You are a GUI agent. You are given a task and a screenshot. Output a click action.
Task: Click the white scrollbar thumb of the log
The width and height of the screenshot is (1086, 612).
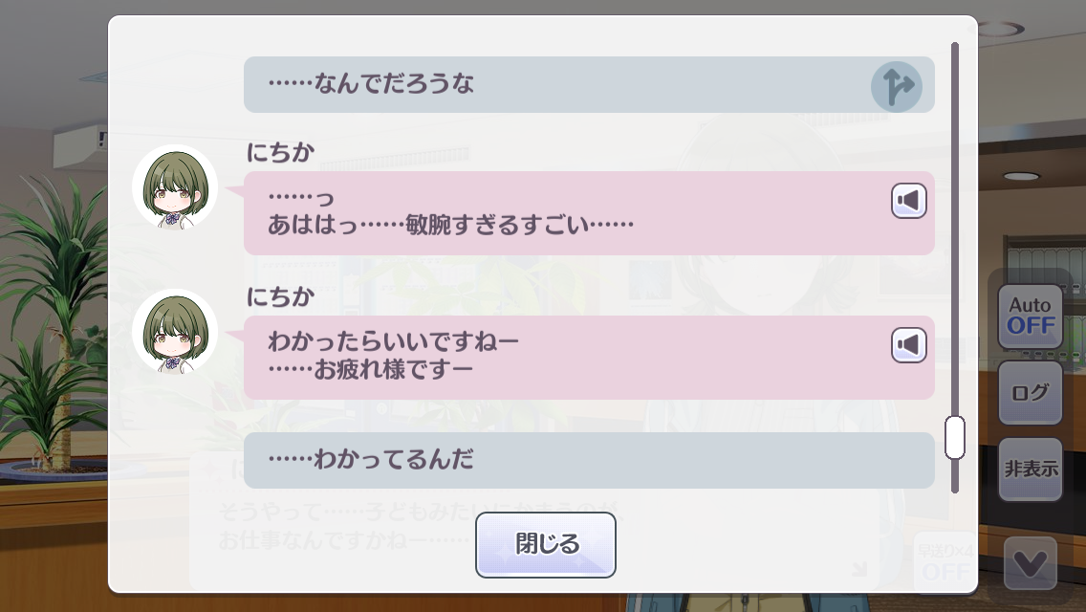tap(955, 437)
